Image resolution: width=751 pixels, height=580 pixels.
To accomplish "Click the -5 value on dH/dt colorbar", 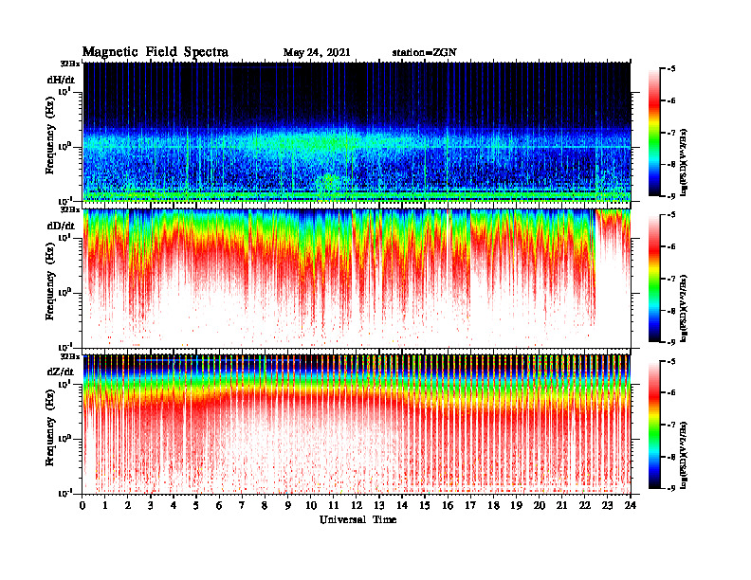I will (x=672, y=69).
